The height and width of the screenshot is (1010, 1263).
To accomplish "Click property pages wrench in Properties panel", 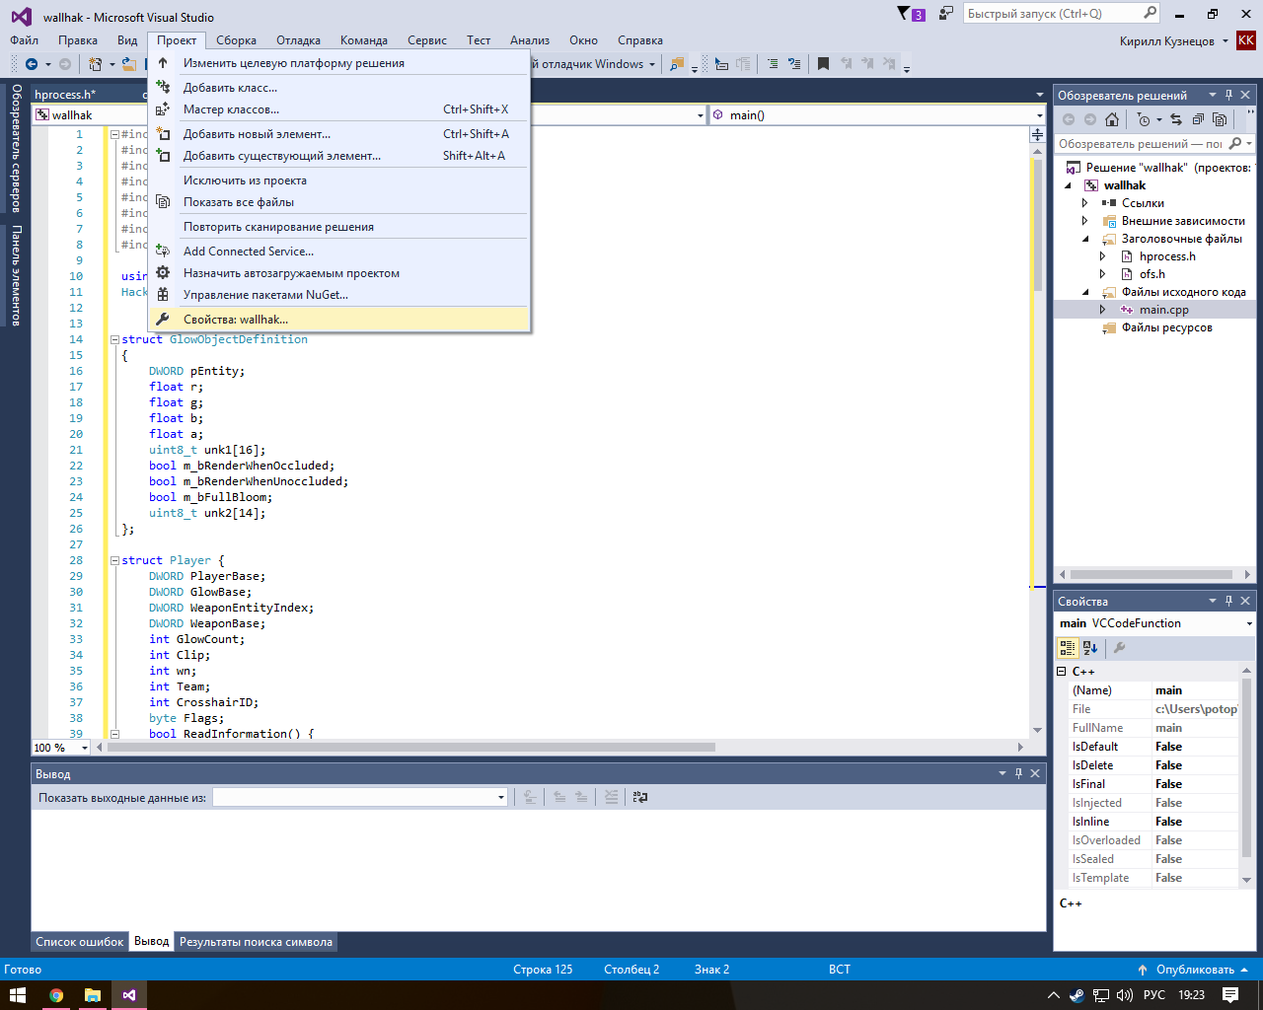I will (1119, 648).
